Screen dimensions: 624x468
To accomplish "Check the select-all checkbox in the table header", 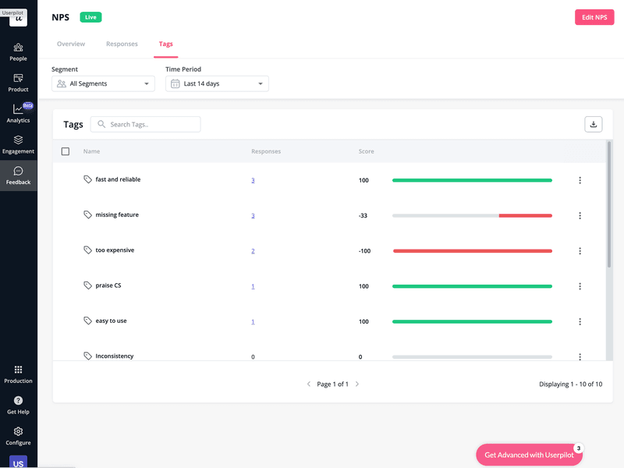I will (66, 151).
